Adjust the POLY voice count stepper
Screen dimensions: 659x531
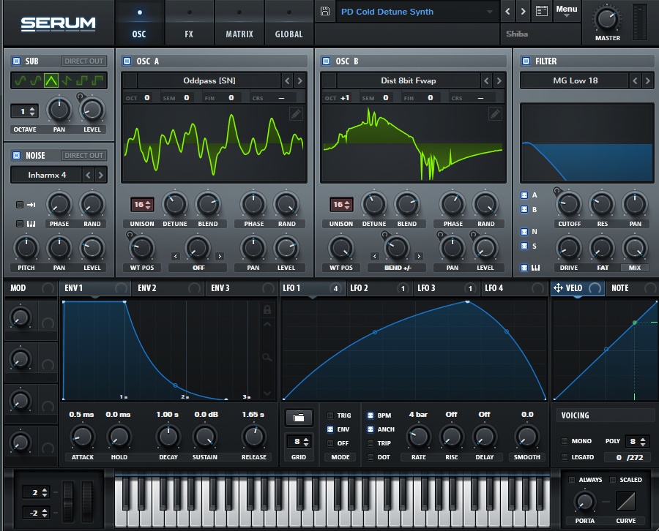pos(638,442)
